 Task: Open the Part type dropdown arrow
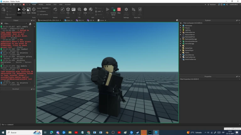[x=68, y=15]
